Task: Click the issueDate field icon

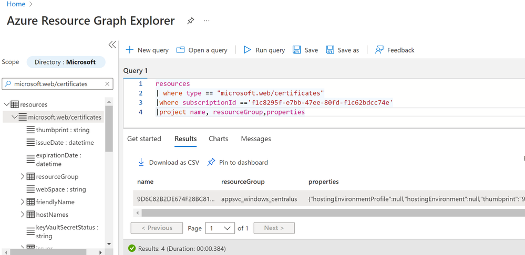Action: pyautogui.click(x=30, y=143)
